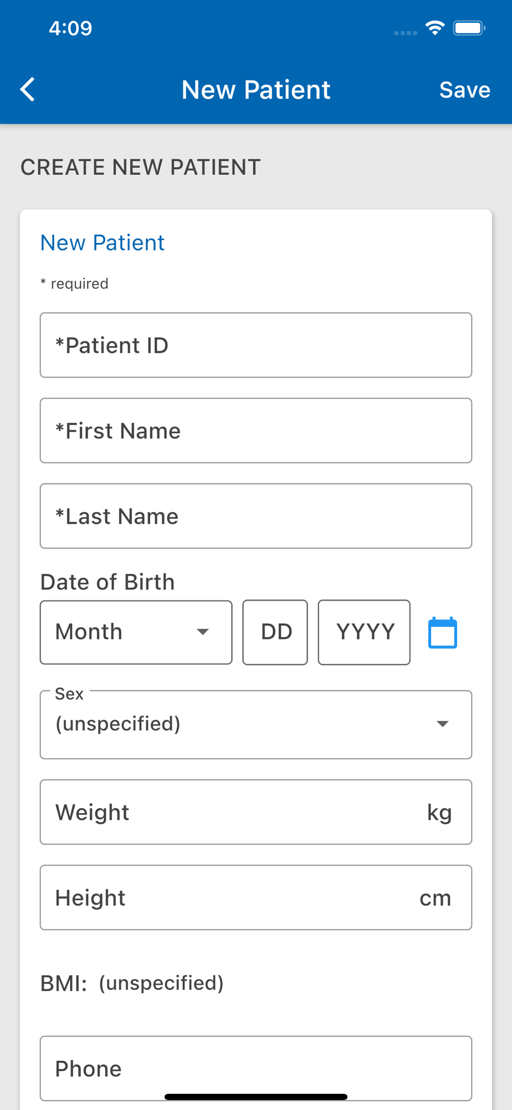Select the Last Name field
The width and height of the screenshot is (512, 1110).
tap(255, 516)
